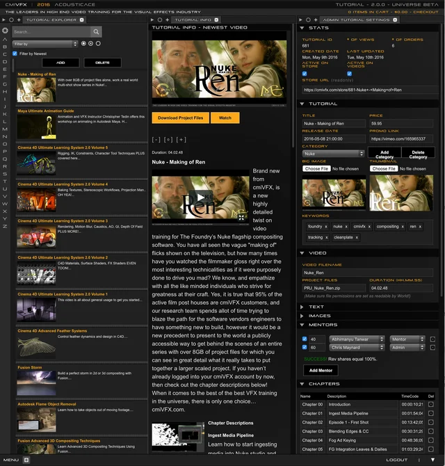Click the play arrow icon in Tutorial Info header

152,20
